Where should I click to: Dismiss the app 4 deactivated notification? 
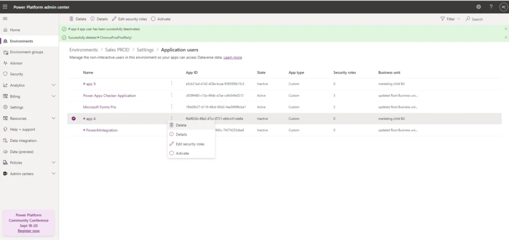pyautogui.click(x=506, y=29)
